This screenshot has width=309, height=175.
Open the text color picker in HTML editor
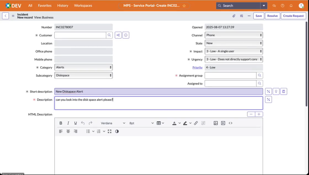pos(175,123)
